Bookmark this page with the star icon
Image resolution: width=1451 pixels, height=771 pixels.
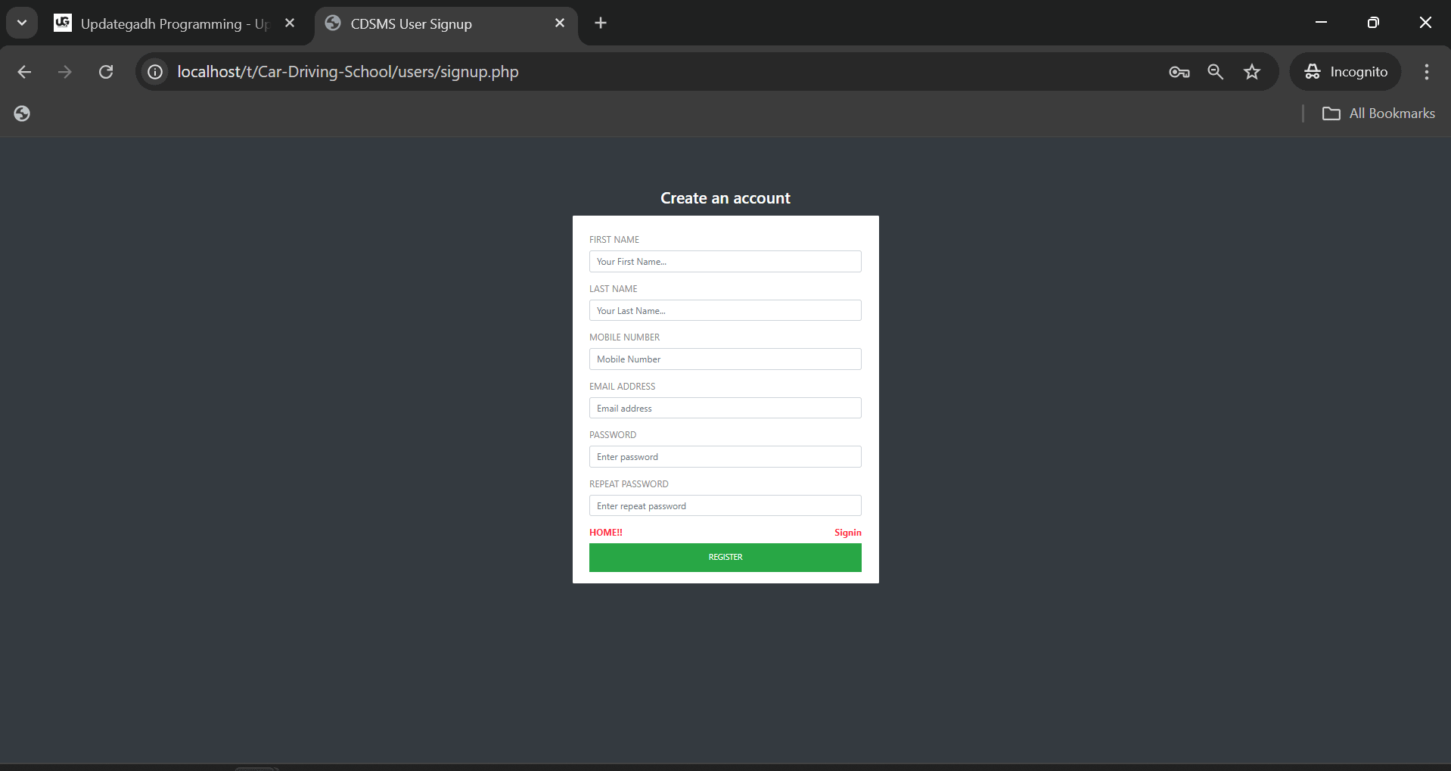pyautogui.click(x=1252, y=72)
